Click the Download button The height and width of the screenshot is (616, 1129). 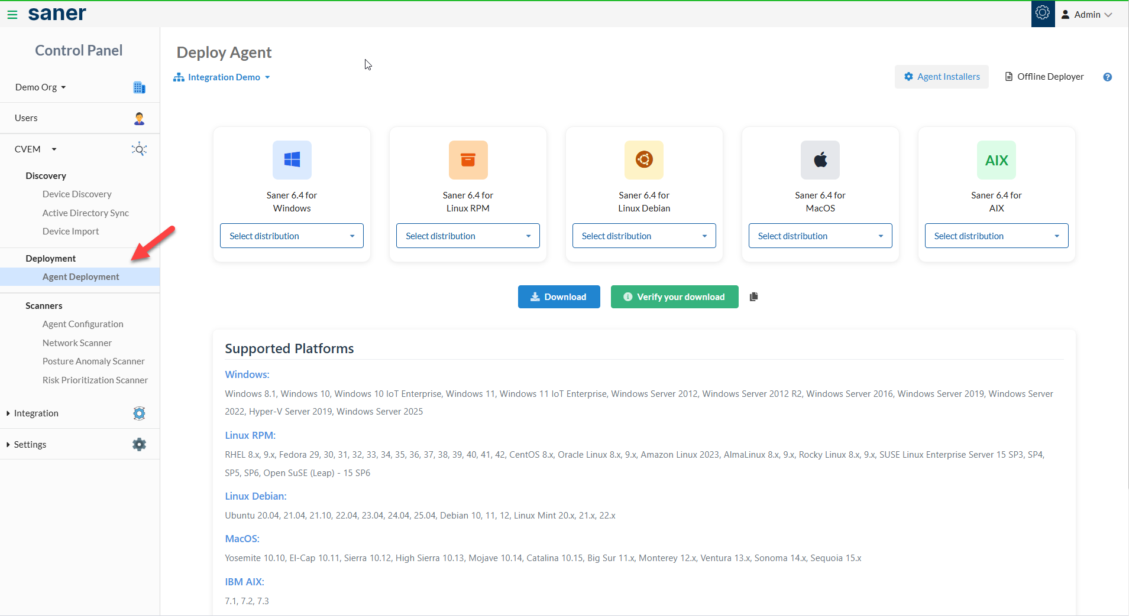(x=559, y=297)
